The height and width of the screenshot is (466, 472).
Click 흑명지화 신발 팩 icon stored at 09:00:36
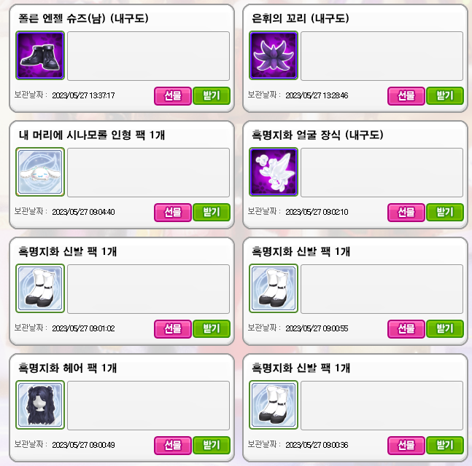pyautogui.click(x=274, y=405)
